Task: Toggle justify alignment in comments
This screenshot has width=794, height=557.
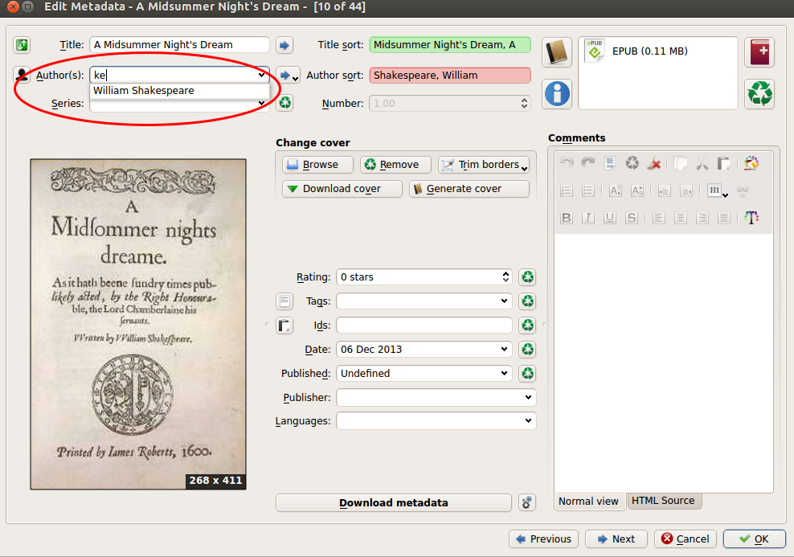Action: pos(724,218)
